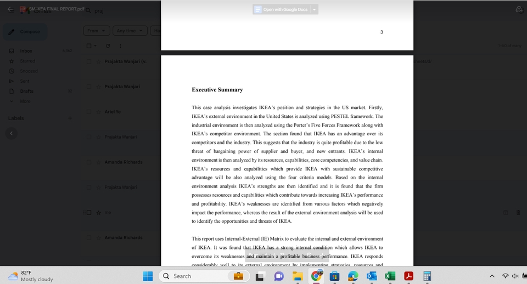
Task: Expand the select-all checkbox dropdown arrow
Action: 95,46
